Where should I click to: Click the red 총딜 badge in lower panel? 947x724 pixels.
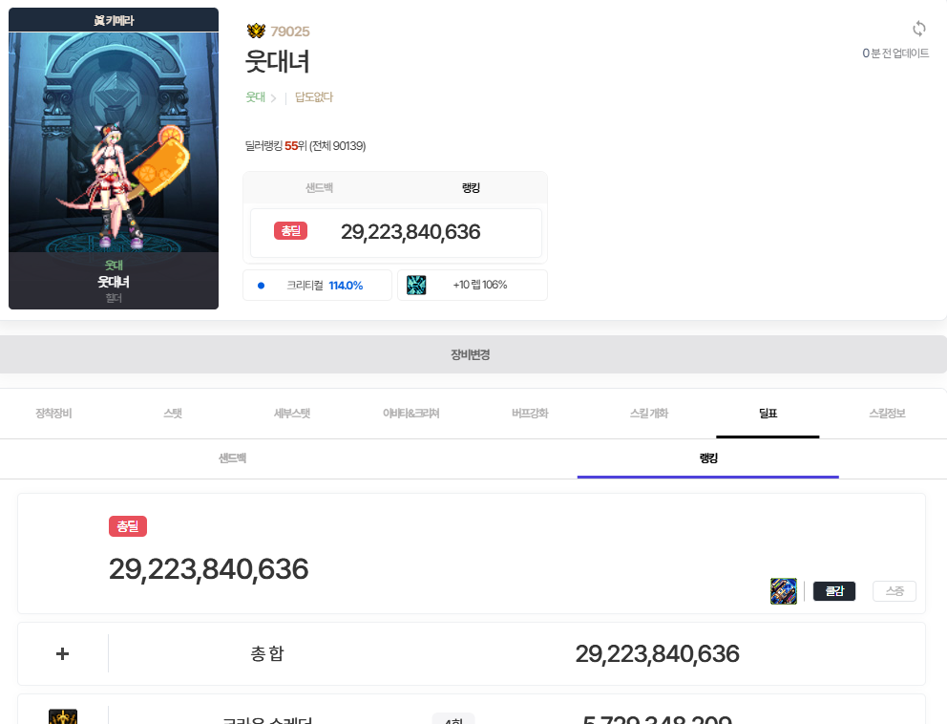point(128,526)
